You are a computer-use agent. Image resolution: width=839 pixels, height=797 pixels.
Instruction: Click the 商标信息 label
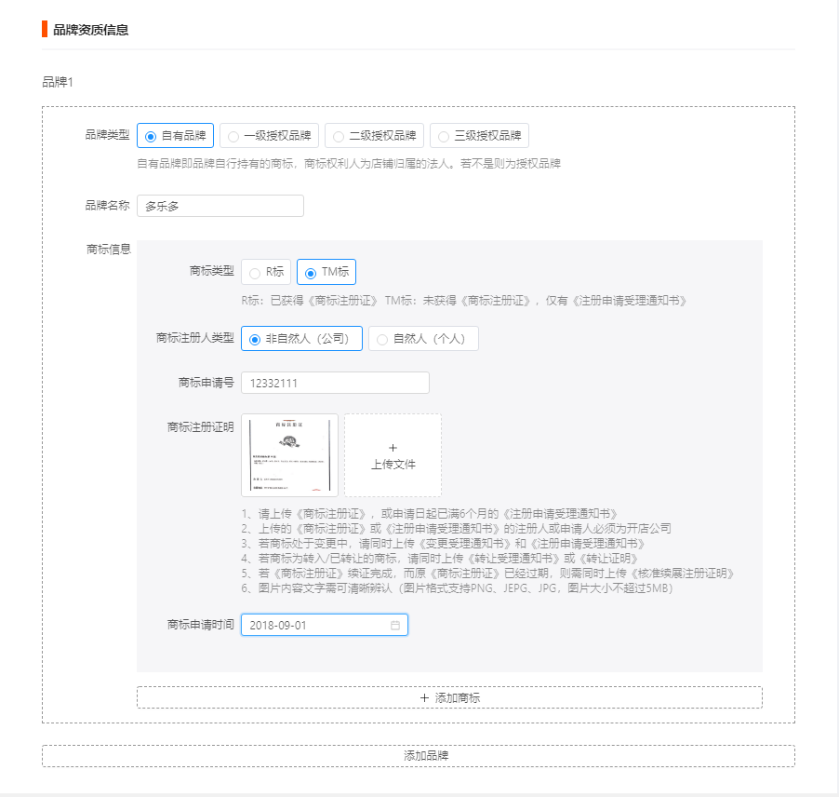click(109, 250)
